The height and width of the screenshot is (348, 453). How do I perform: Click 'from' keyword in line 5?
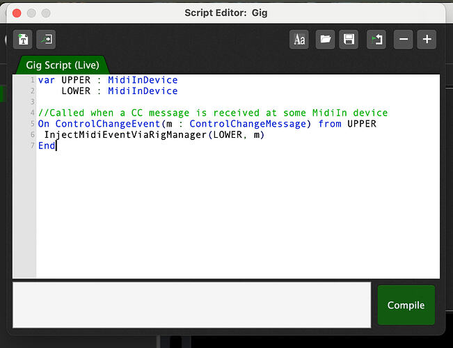330,124
